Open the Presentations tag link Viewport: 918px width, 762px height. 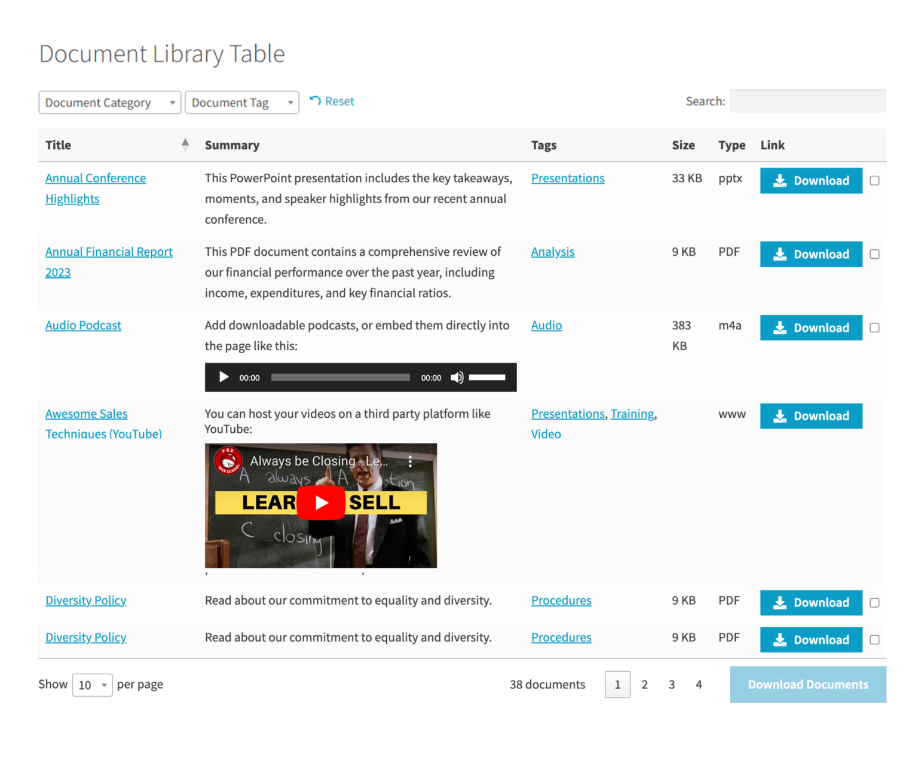pos(567,178)
